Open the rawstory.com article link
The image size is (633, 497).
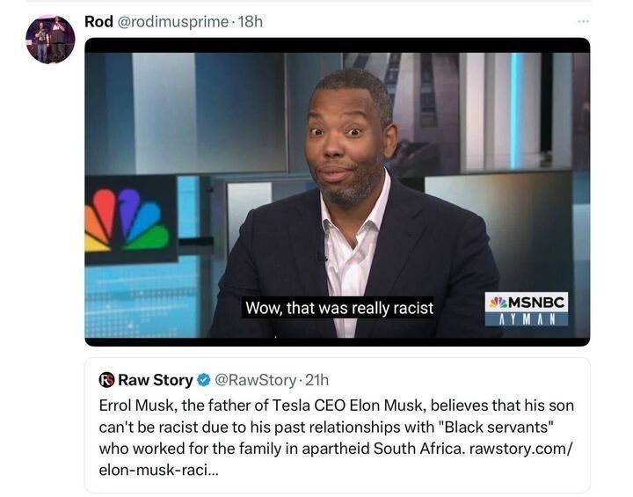coord(520,449)
